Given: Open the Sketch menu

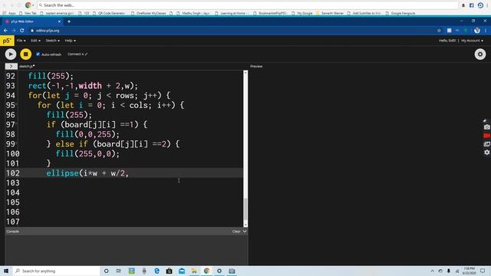Looking at the screenshot, I should [52, 41].
